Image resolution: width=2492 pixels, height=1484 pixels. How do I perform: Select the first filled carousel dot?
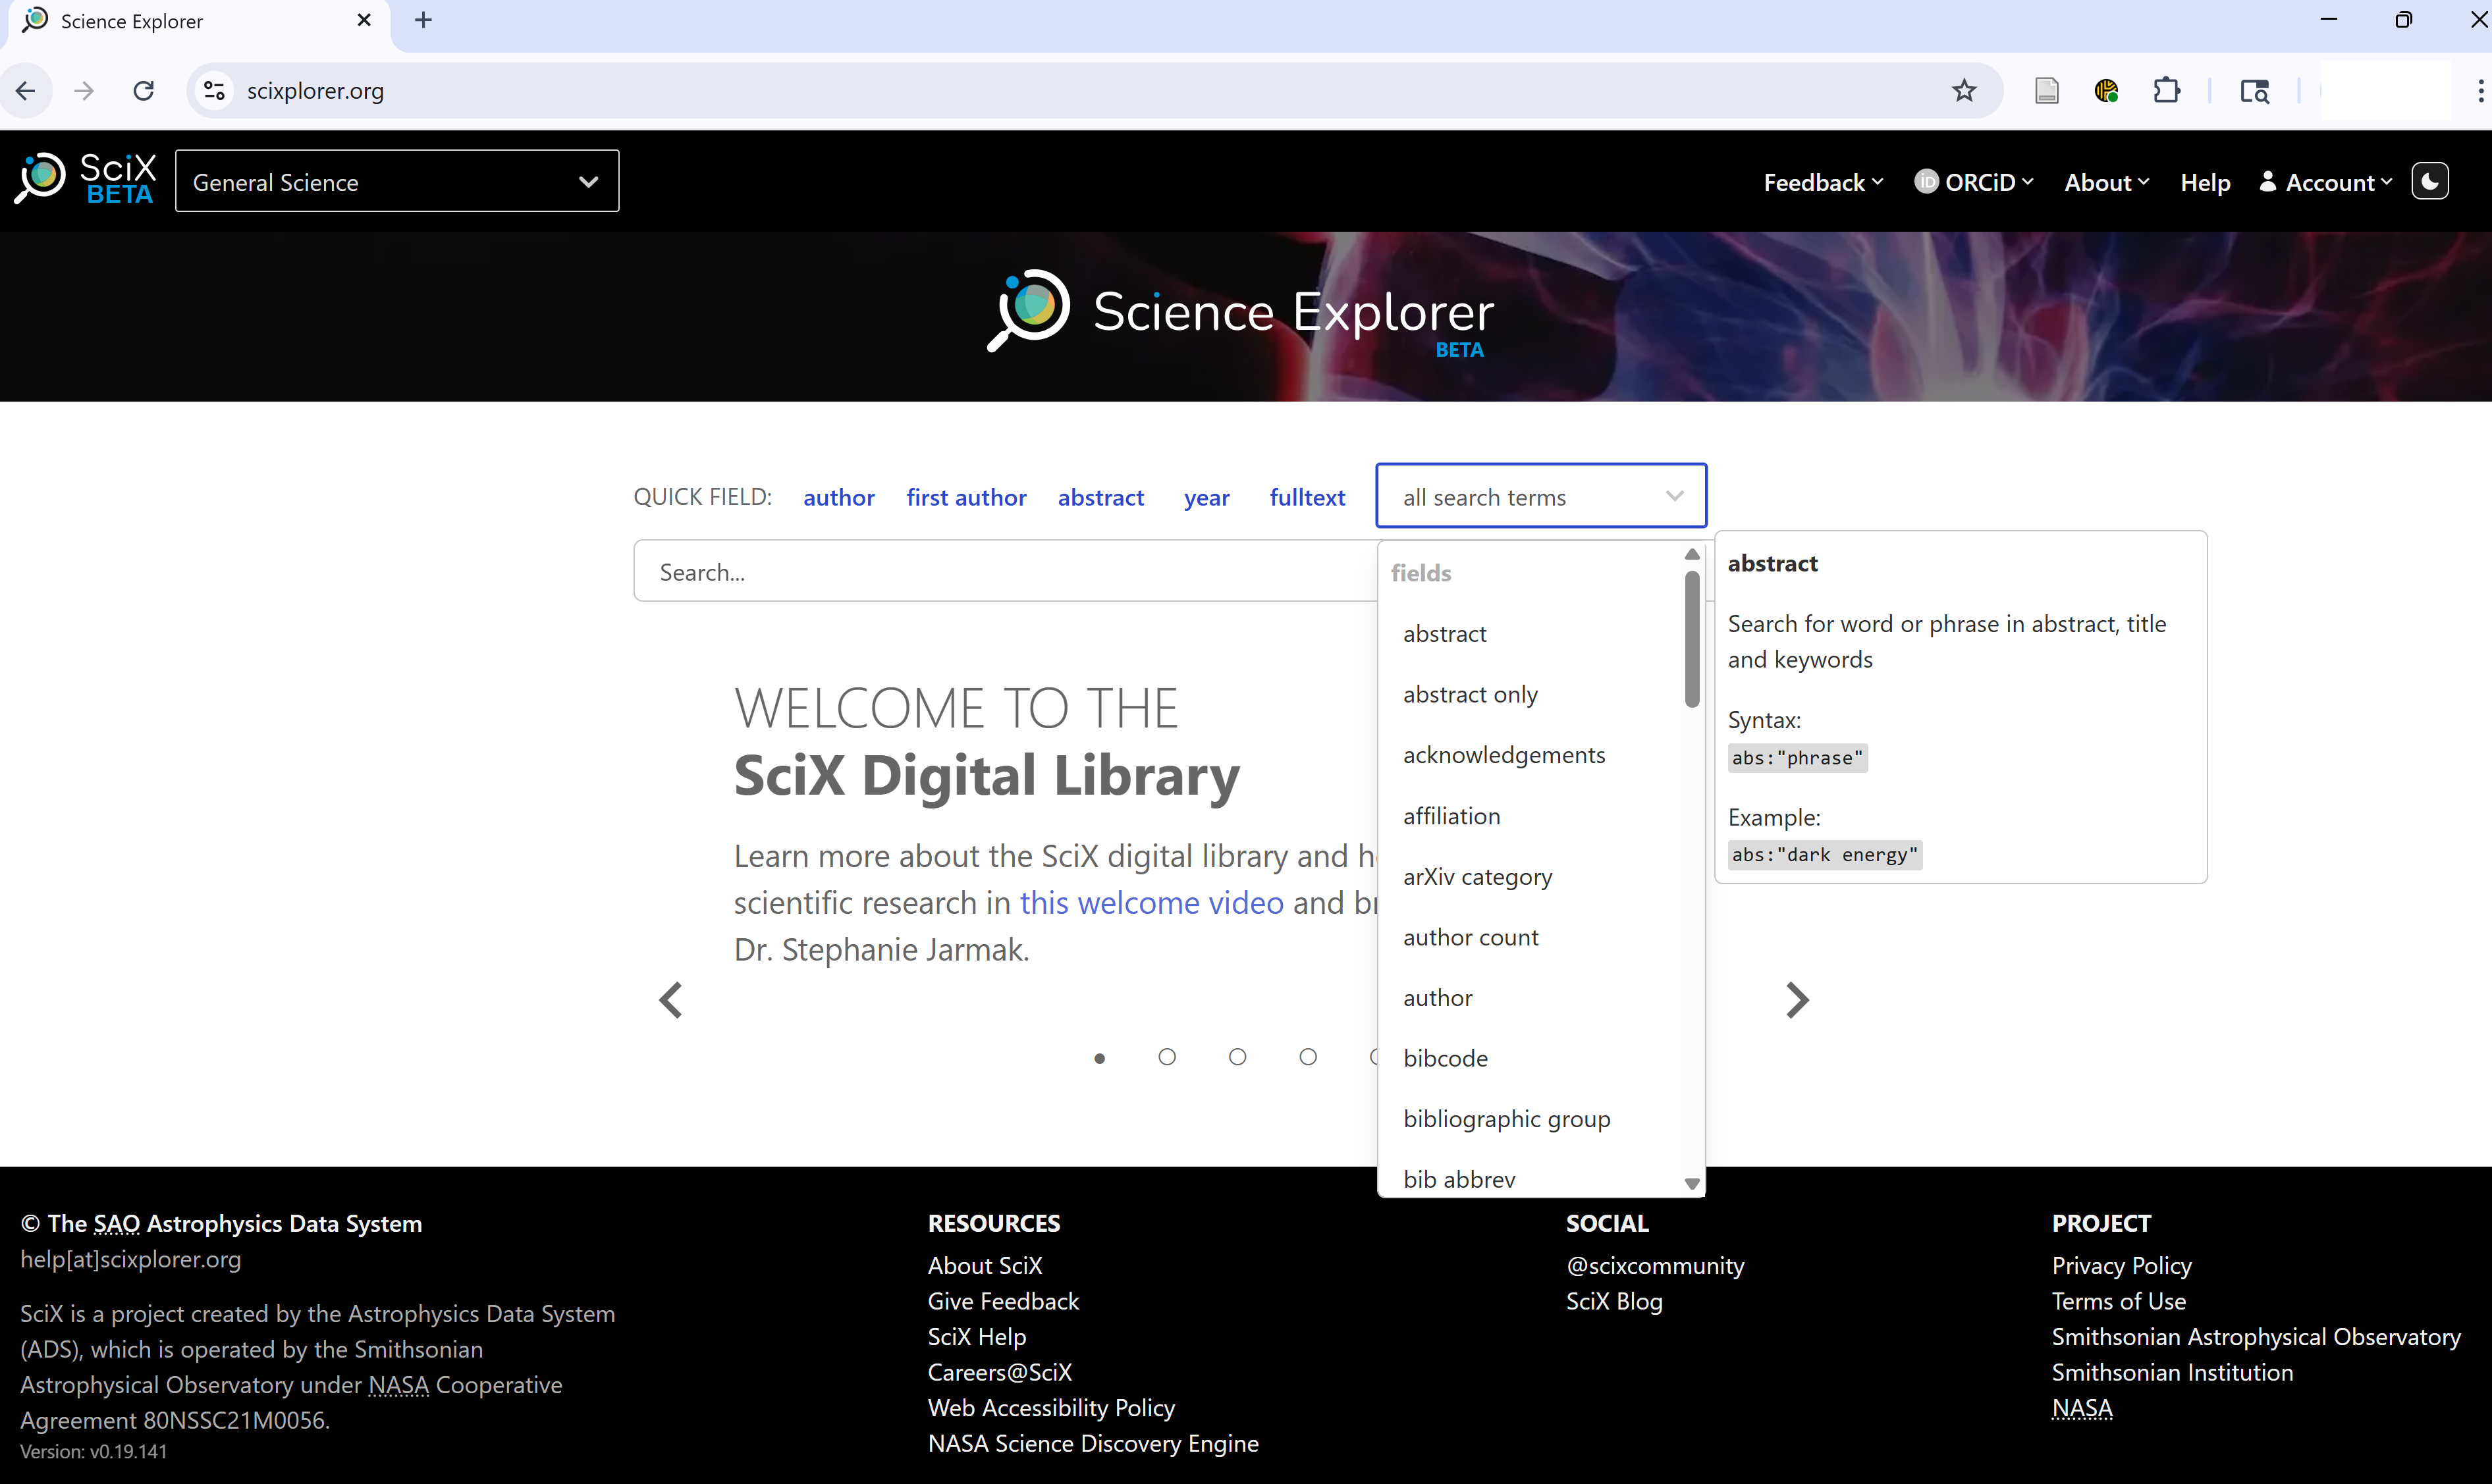click(x=1099, y=1058)
